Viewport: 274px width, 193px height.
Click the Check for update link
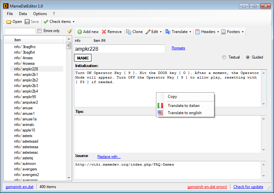pos(248,187)
